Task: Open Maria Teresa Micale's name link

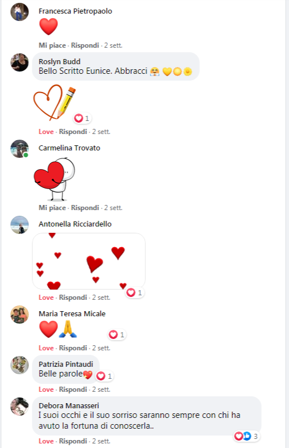Action: pos(72,314)
